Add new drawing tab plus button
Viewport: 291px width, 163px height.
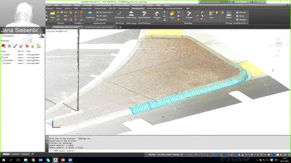point(120,27)
